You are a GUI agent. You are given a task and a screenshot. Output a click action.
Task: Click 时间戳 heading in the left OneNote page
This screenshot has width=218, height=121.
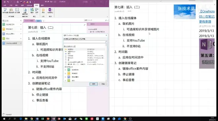37,72
